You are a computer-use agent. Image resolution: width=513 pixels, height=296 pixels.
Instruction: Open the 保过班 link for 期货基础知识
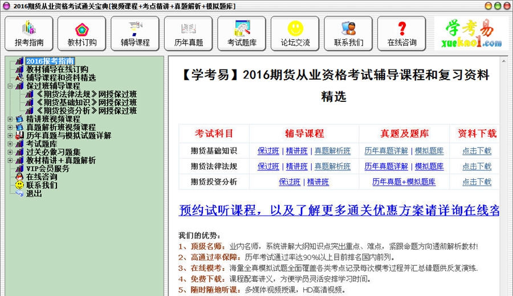click(x=268, y=151)
